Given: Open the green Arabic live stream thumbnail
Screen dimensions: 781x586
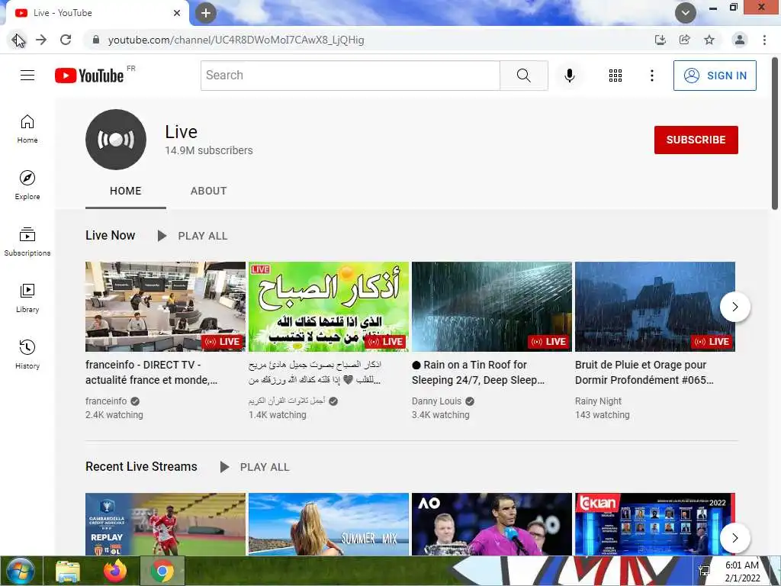Looking at the screenshot, I should pos(329,307).
